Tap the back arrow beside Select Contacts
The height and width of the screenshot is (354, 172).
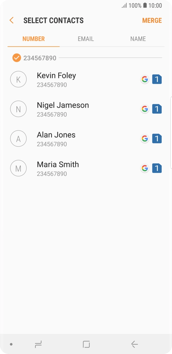point(11,20)
